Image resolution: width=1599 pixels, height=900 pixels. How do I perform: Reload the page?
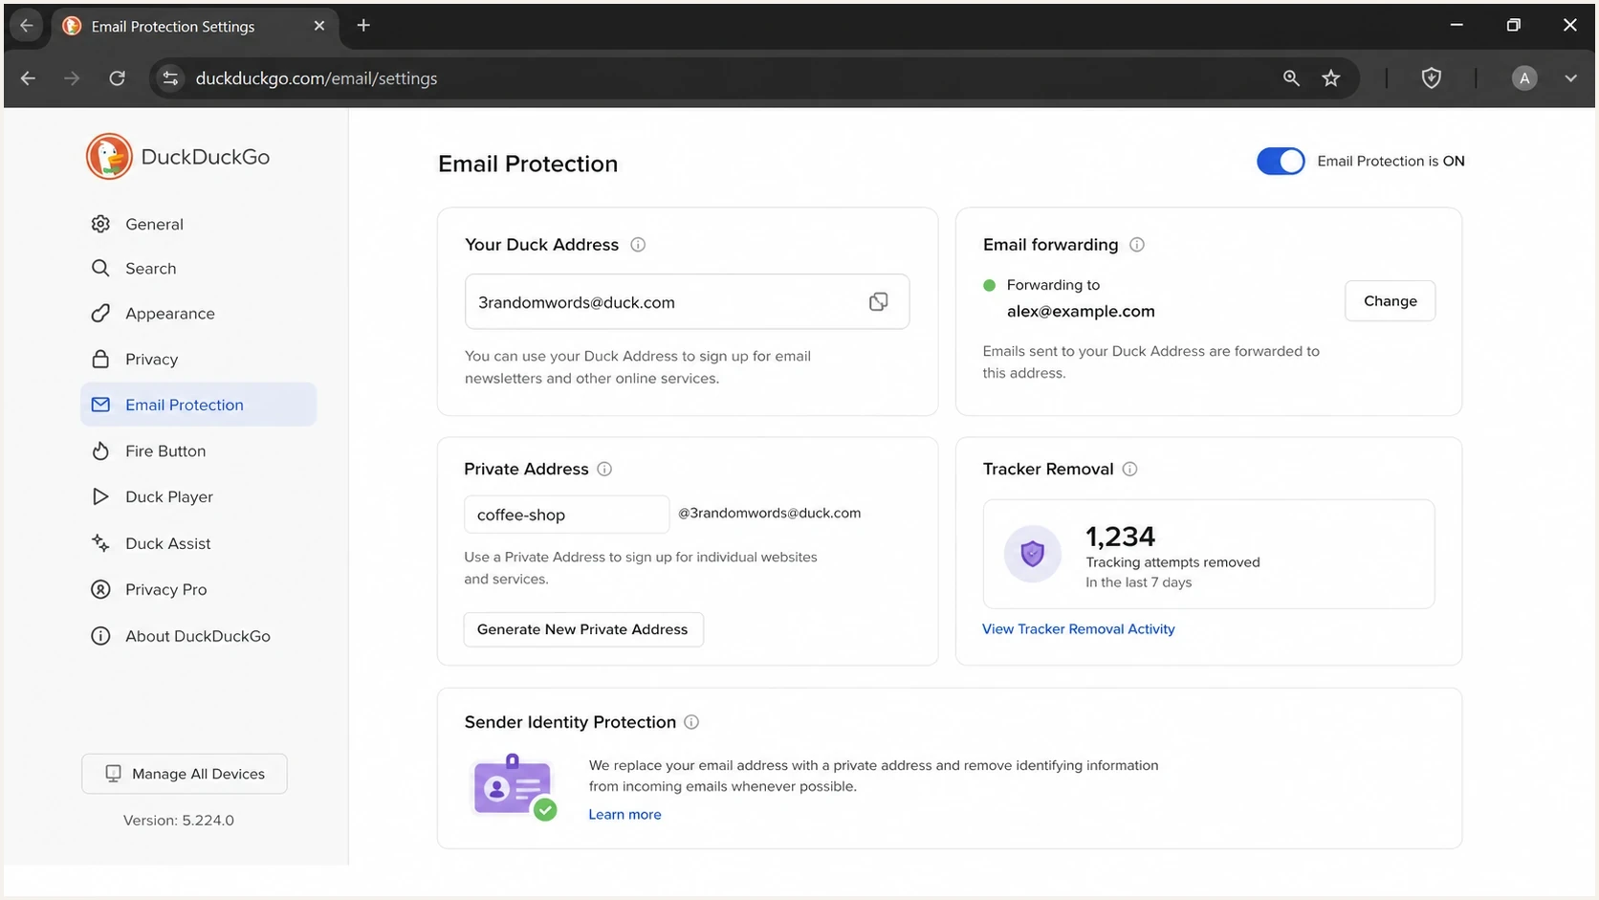coord(117,78)
